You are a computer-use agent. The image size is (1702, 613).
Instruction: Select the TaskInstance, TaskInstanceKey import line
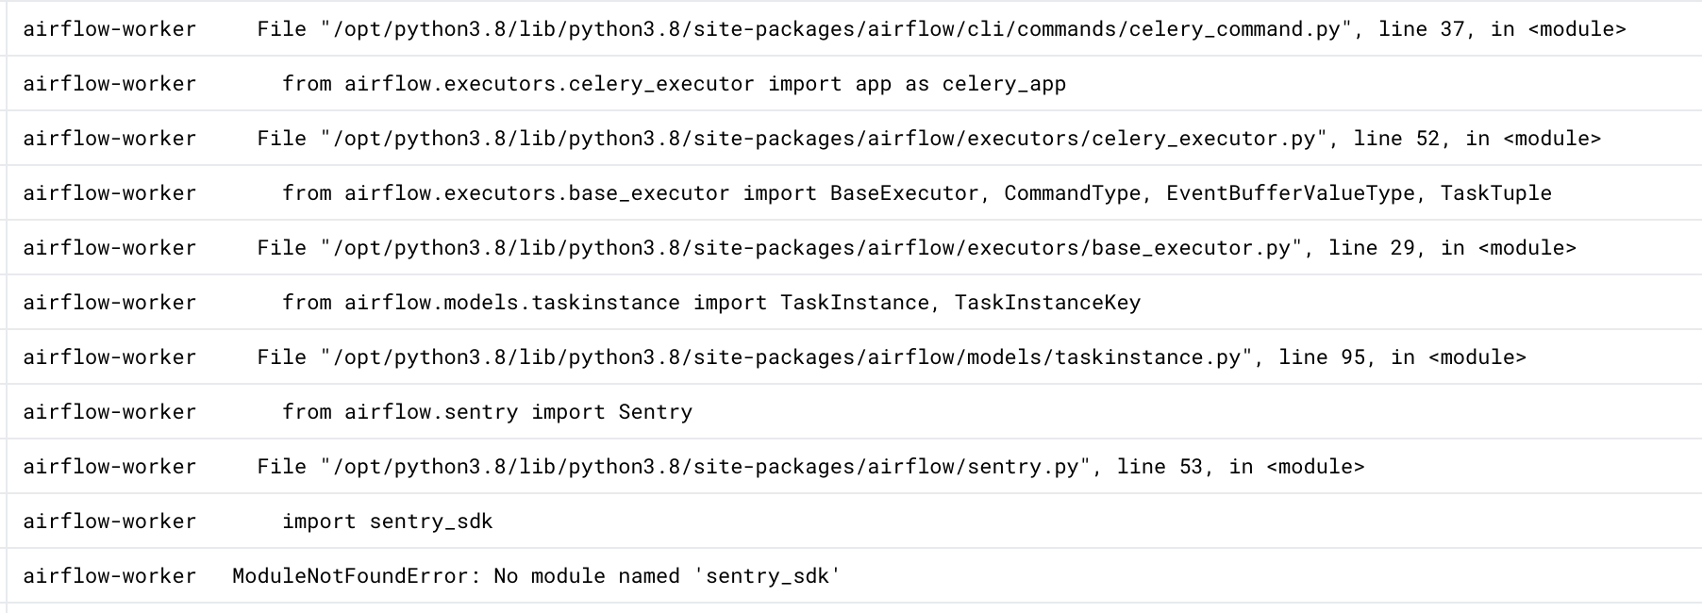[x=710, y=303]
